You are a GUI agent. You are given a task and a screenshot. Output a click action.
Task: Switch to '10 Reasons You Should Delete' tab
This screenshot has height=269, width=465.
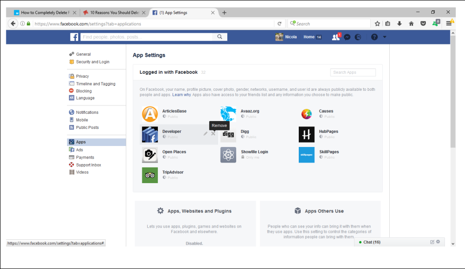(114, 12)
